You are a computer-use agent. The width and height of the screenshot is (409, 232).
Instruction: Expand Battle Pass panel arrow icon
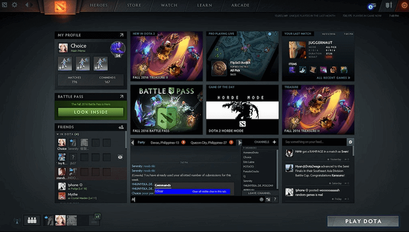122,97
